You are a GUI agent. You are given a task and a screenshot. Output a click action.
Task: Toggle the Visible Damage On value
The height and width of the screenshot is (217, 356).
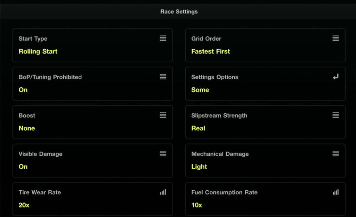pos(23,167)
